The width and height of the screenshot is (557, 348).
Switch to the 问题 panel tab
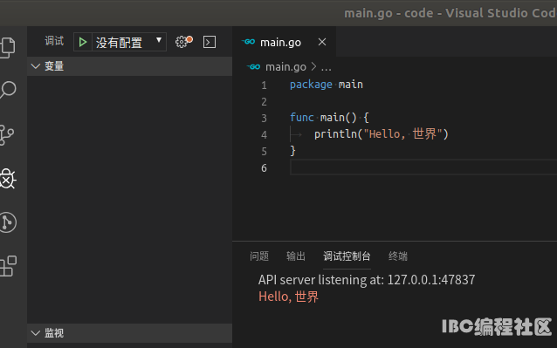click(x=259, y=256)
